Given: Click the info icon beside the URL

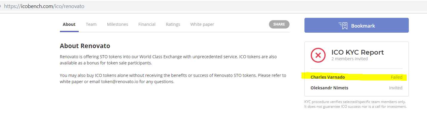Looking at the screenshot, I should pos(1,6).
